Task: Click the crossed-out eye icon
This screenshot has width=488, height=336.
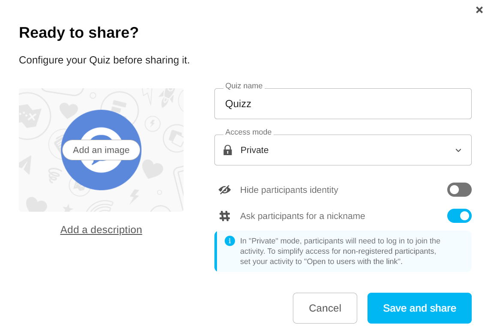Action: [x=225, y=190]
